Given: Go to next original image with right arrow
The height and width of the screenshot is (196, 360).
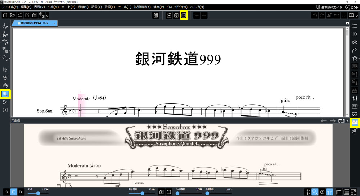Looking at the screenshot, I should (333, 121).
